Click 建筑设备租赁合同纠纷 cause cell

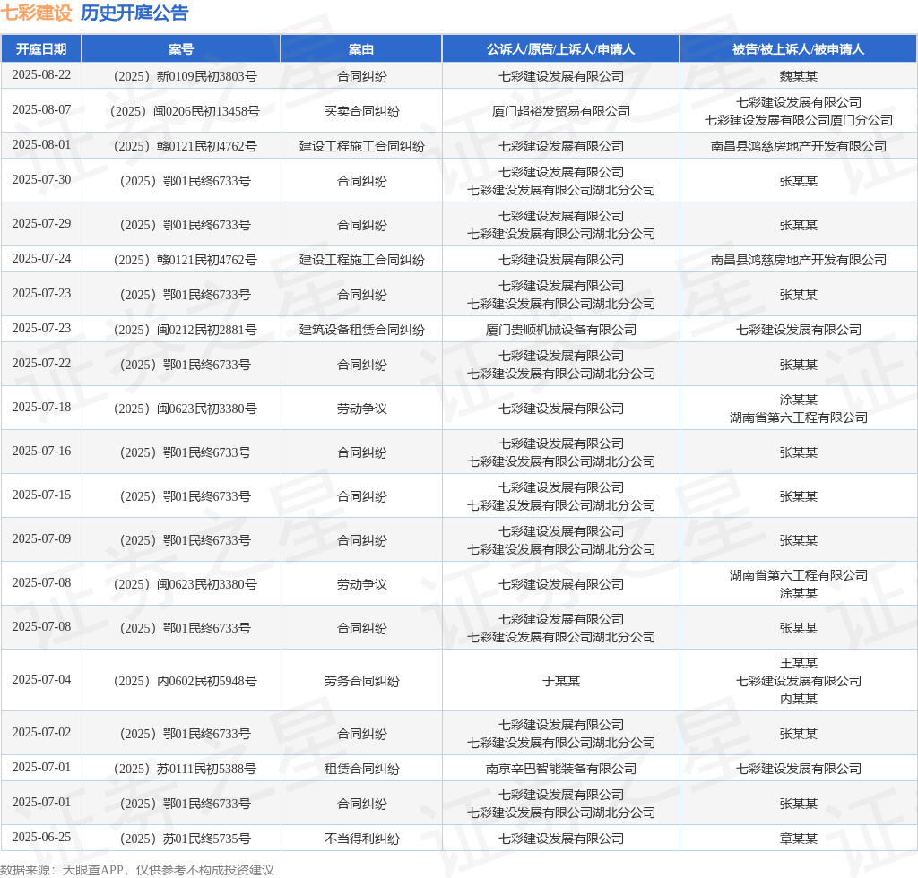(362, 330)
